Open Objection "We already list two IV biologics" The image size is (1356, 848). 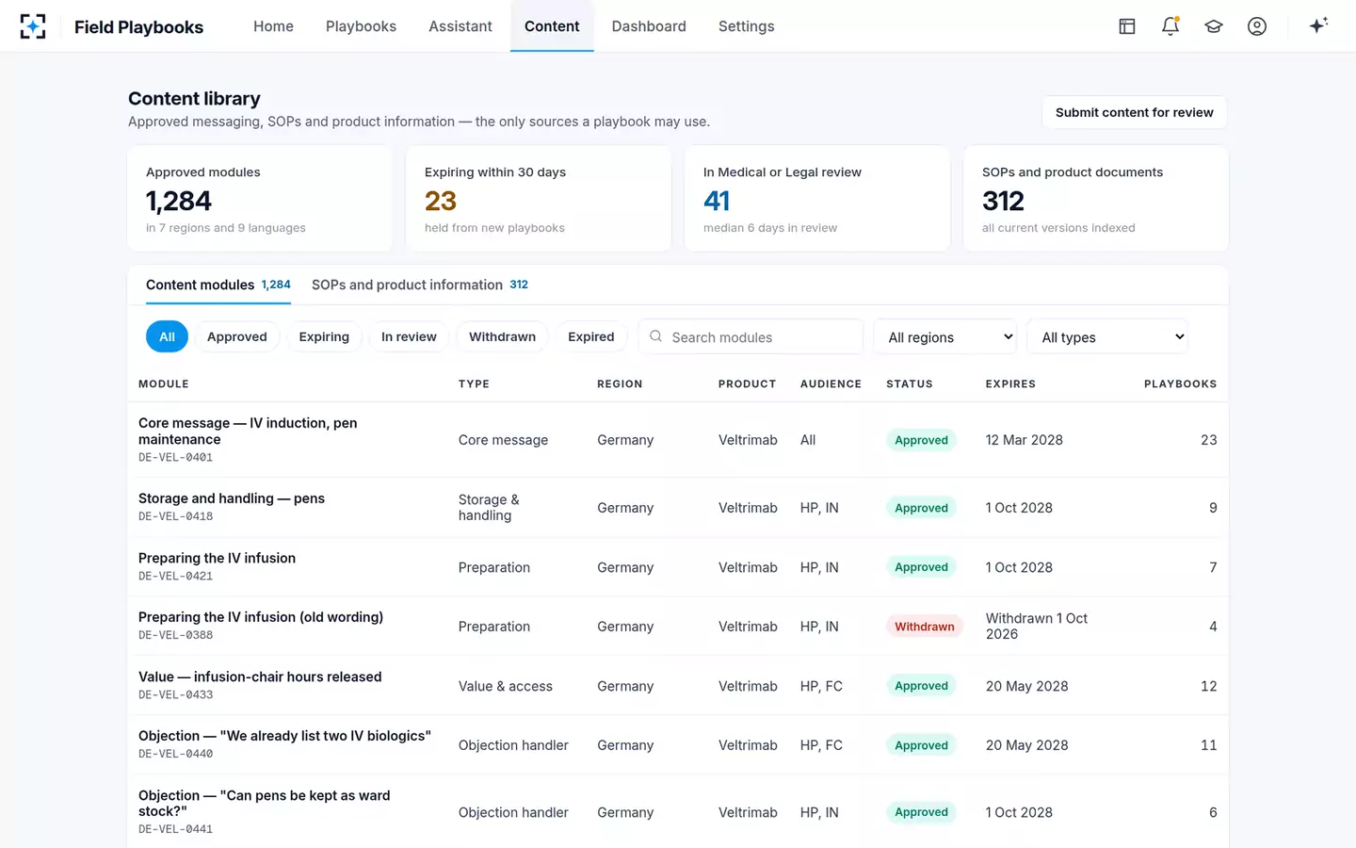tap(284, 736)
